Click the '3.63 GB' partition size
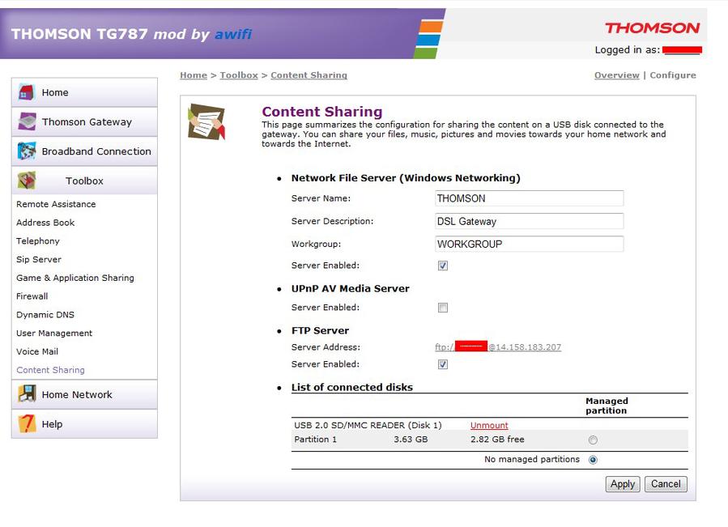728x527 pixels. coord(411,440)
